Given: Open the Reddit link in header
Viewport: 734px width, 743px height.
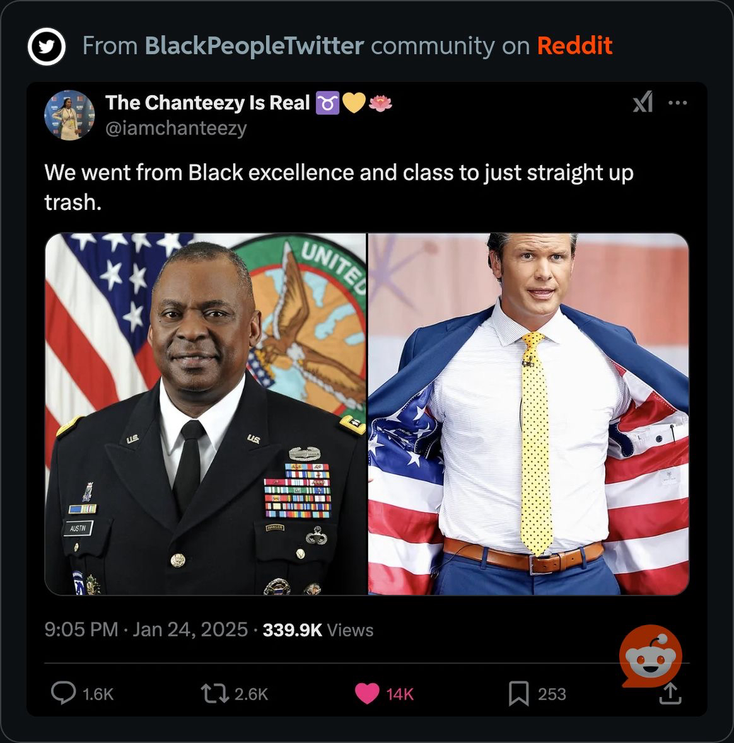Looking at the screenshot, I should [x=574, y=46].
